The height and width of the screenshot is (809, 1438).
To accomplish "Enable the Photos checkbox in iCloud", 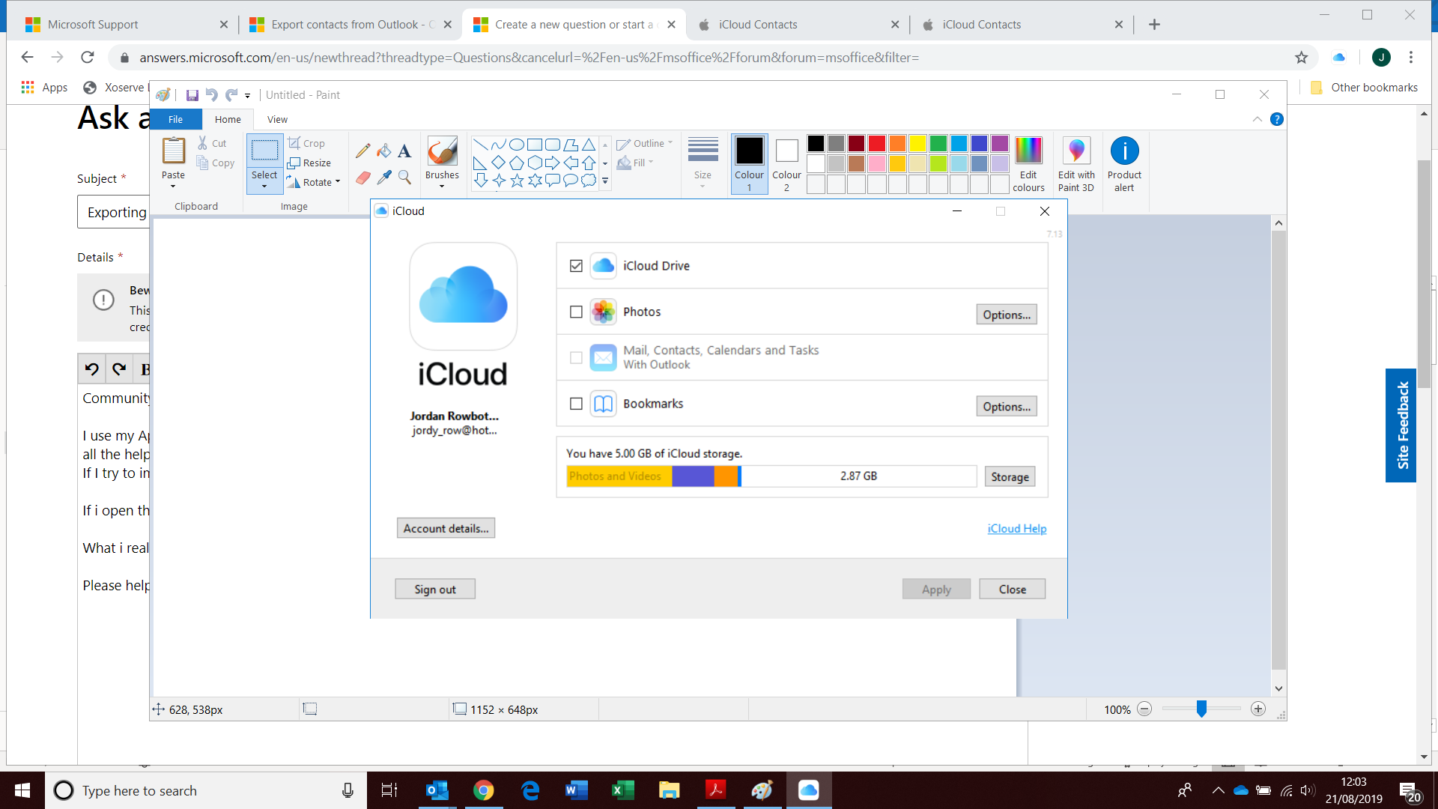I will click(576, 312).
